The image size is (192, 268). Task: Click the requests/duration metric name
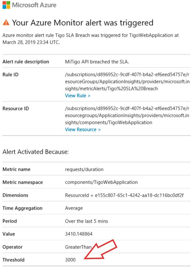coord(84,169)
